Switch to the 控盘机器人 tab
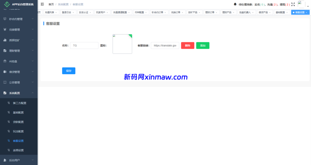Screen dimensions: 311x165 247,12
